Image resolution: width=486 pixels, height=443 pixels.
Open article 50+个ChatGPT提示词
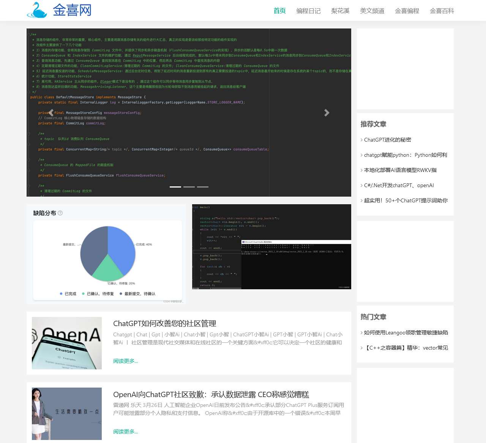pyautogui.click(x=406, y=200)
